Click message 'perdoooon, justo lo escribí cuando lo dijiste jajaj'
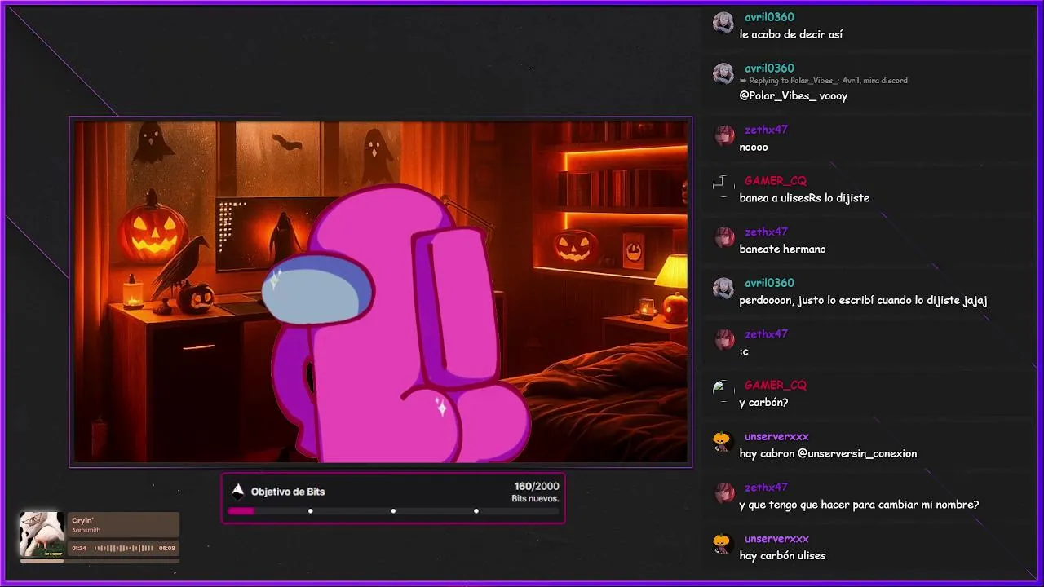 863,301
